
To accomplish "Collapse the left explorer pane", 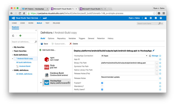I will pyautogui.click(x=36, y=30).
